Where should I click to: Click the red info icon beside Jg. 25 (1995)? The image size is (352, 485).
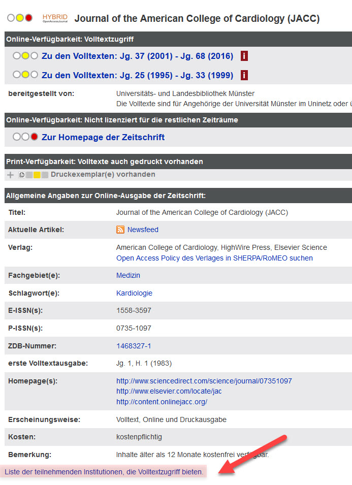click(244, 75)
